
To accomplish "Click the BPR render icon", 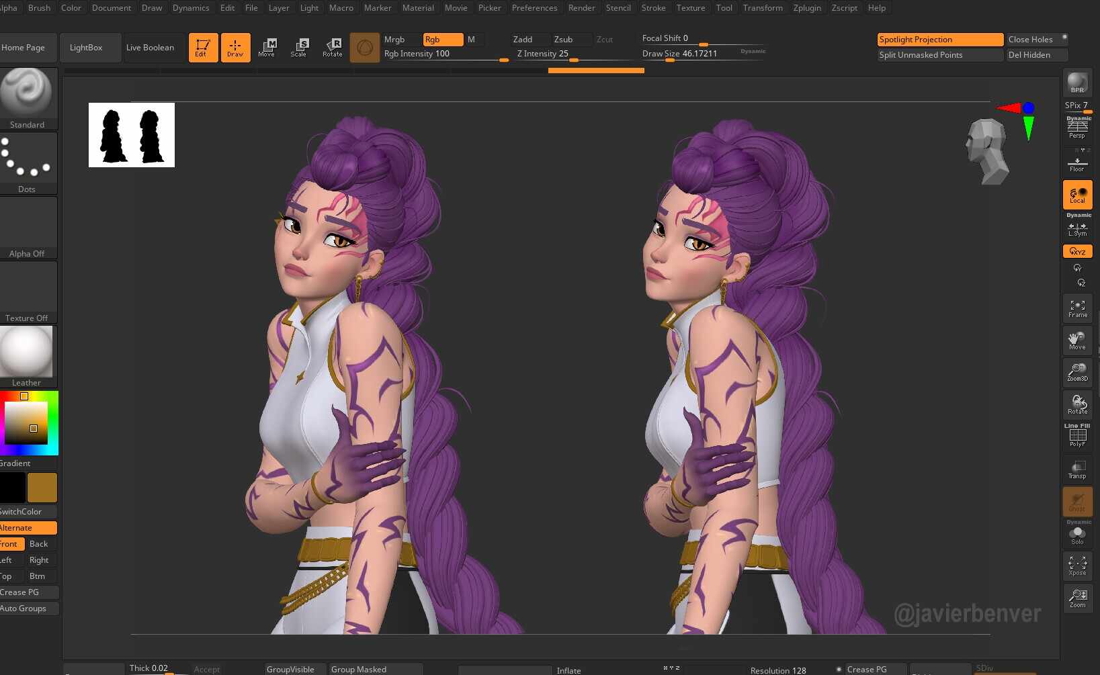I will tap(1077, 83).
